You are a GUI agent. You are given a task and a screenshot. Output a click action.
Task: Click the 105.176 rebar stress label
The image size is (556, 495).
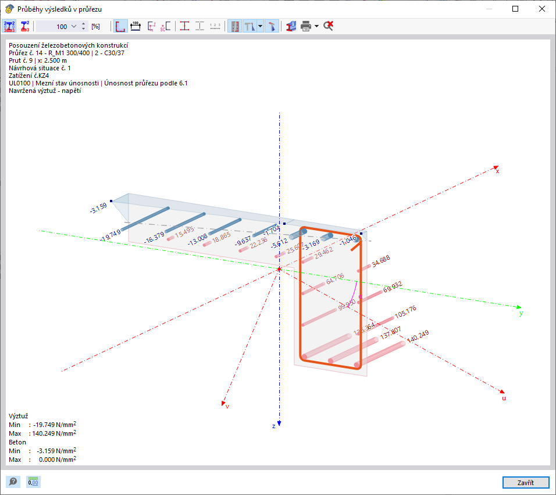click(x=405, y=312)
